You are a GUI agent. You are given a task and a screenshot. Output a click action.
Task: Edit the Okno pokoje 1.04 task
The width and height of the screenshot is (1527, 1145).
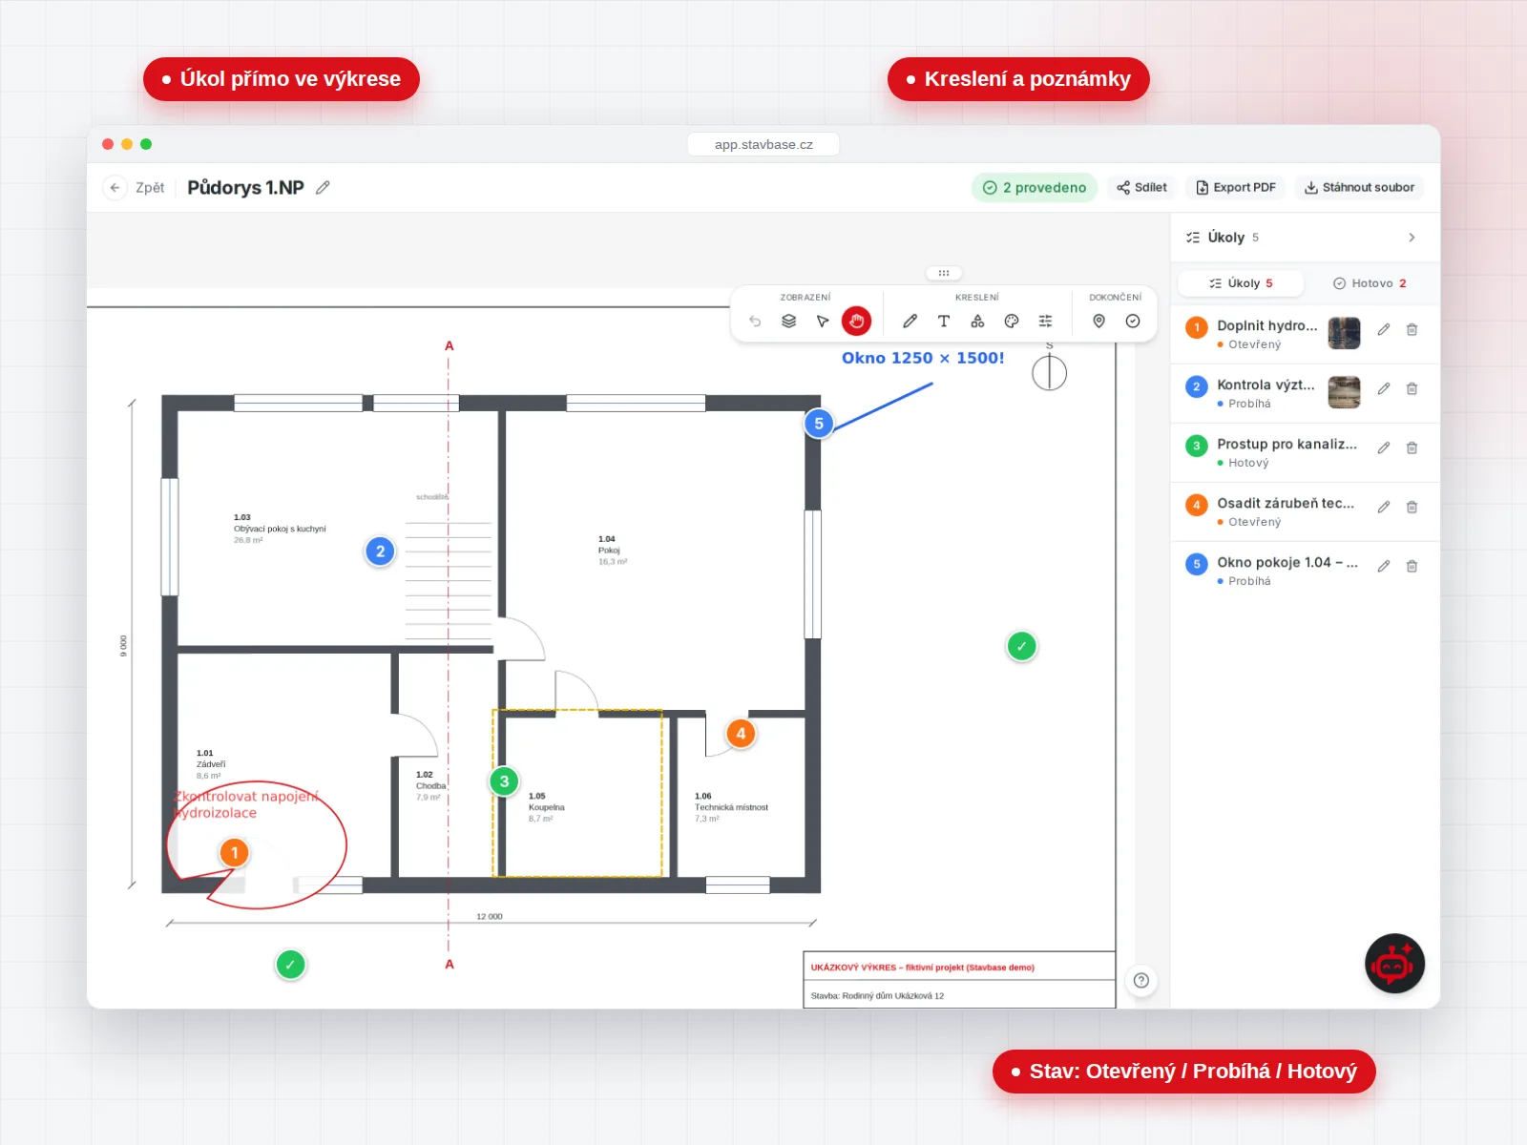coord(1384,566)
